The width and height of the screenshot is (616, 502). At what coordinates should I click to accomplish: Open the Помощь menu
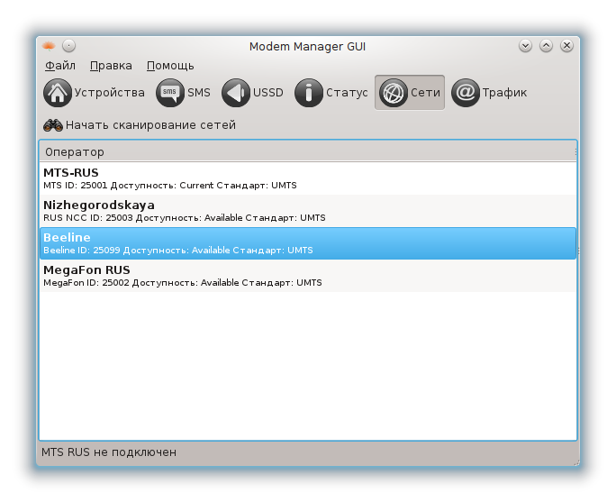pyautogui.click(x=170, y=66)
